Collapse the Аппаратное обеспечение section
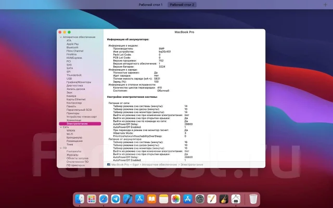 tap(61, 37)
